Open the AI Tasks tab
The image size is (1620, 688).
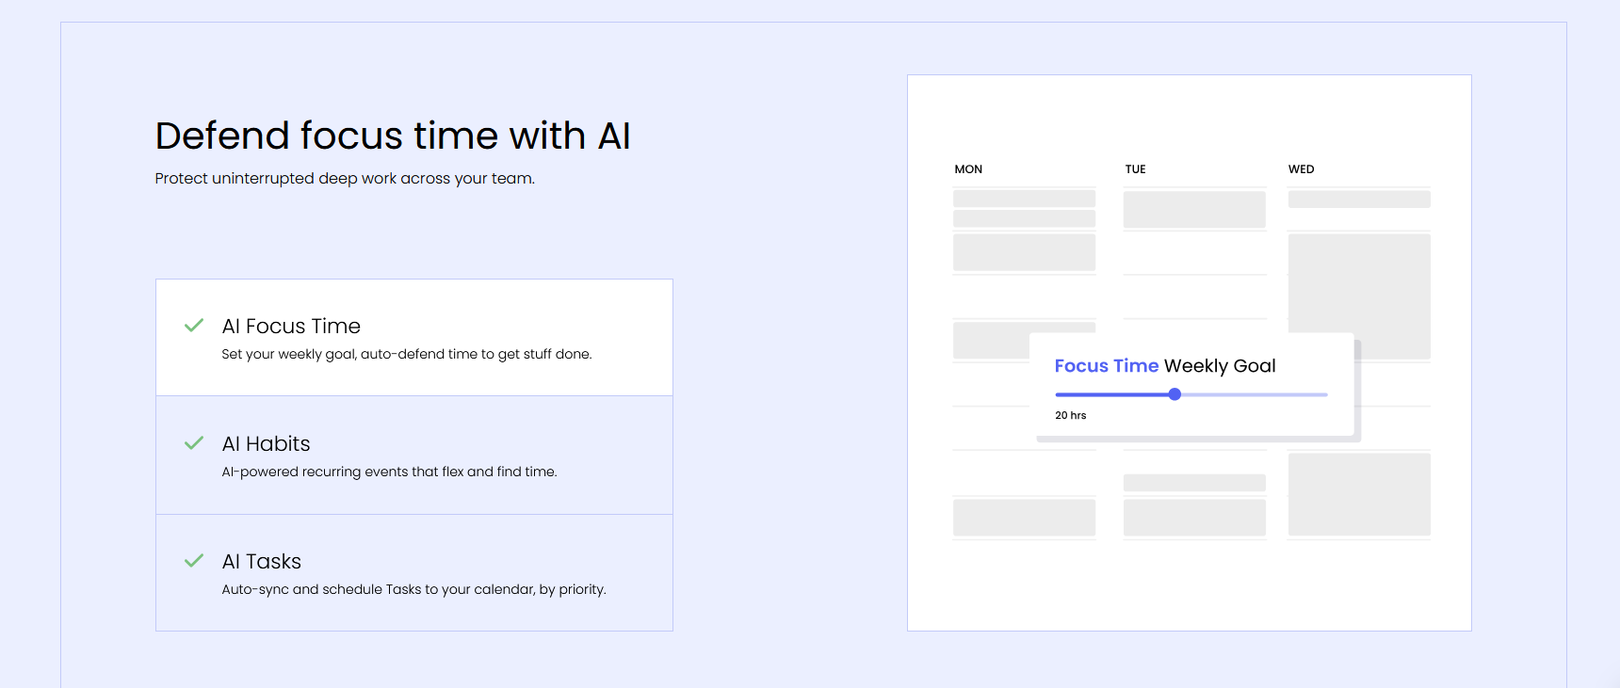414,572
